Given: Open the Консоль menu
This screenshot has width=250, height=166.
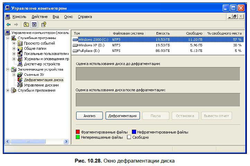Looking at the screenshot, I should [19, 17].
